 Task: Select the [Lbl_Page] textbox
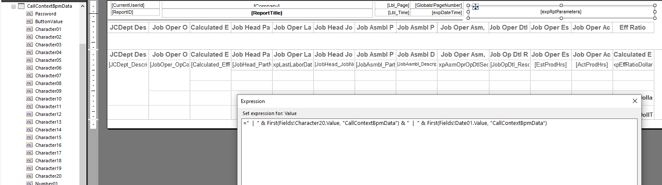[392, 5]
